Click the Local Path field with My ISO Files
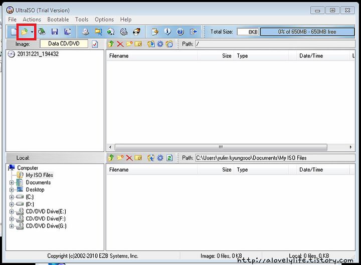Screen dimensions: 361x265 coord(275,158)
